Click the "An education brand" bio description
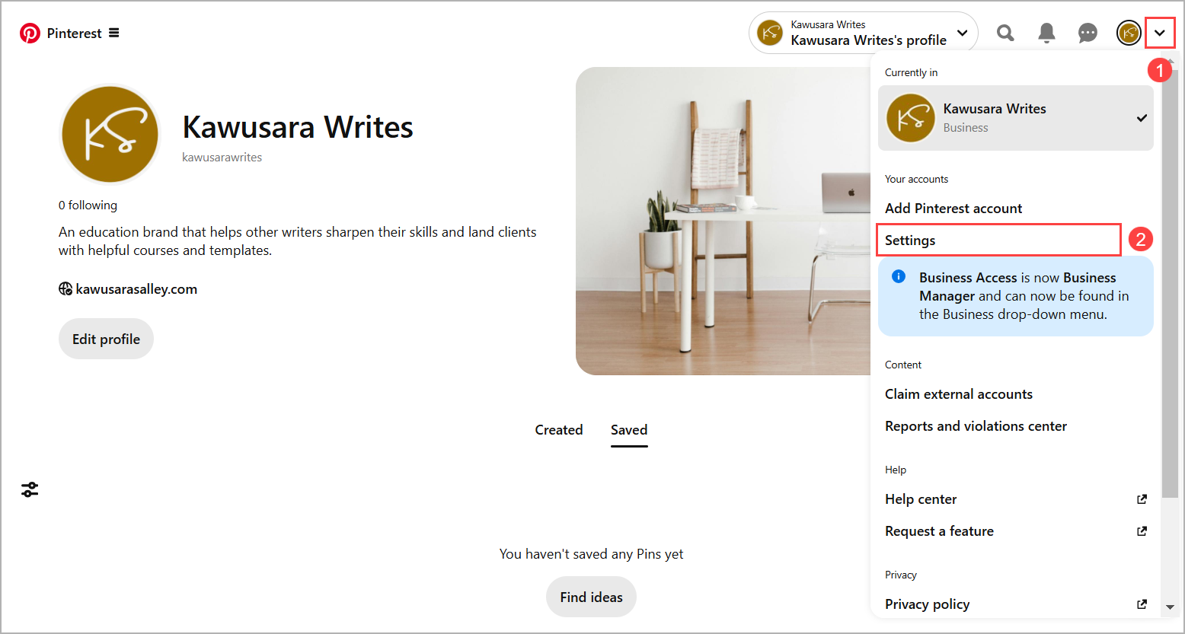 click(298, 241)
